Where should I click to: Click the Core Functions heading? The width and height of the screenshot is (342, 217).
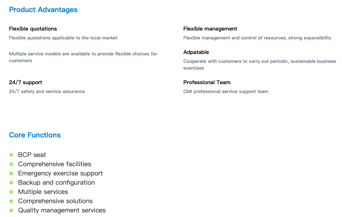35,135
